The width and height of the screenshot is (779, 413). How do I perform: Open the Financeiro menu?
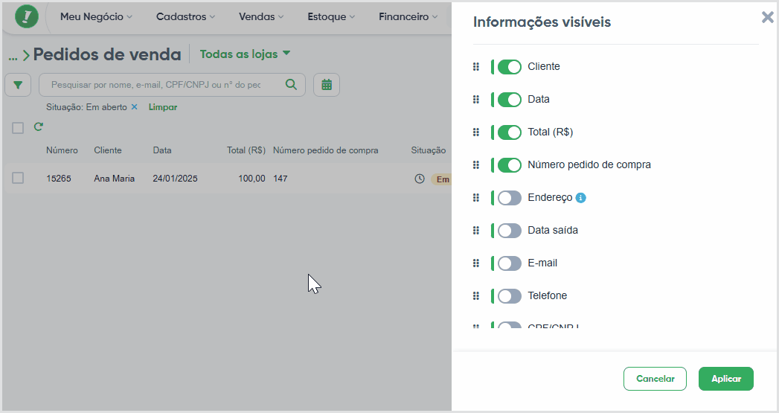click(408, 16)
